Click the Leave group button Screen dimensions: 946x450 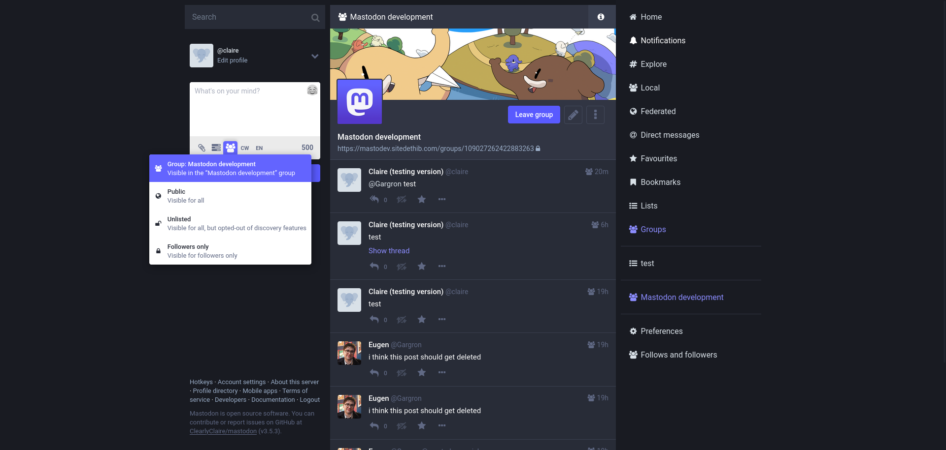[534, 115]
